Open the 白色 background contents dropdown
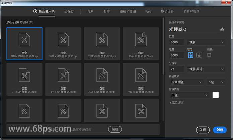233x140 pixels. point(189,95)
